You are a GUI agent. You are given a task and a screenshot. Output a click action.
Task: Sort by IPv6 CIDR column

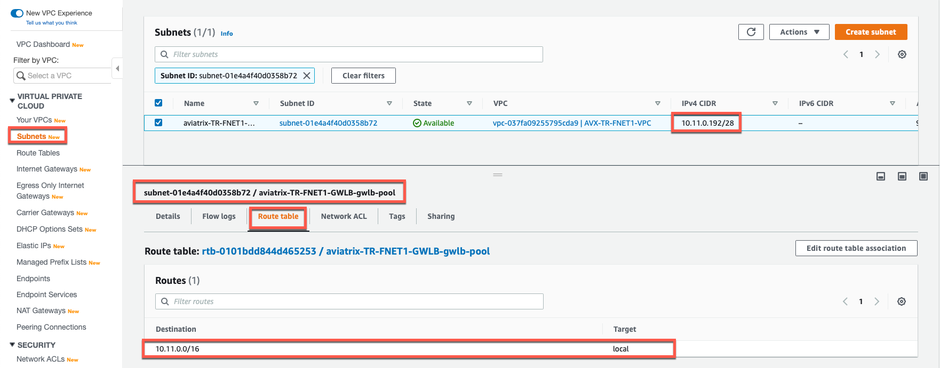[x=893, y=103]
